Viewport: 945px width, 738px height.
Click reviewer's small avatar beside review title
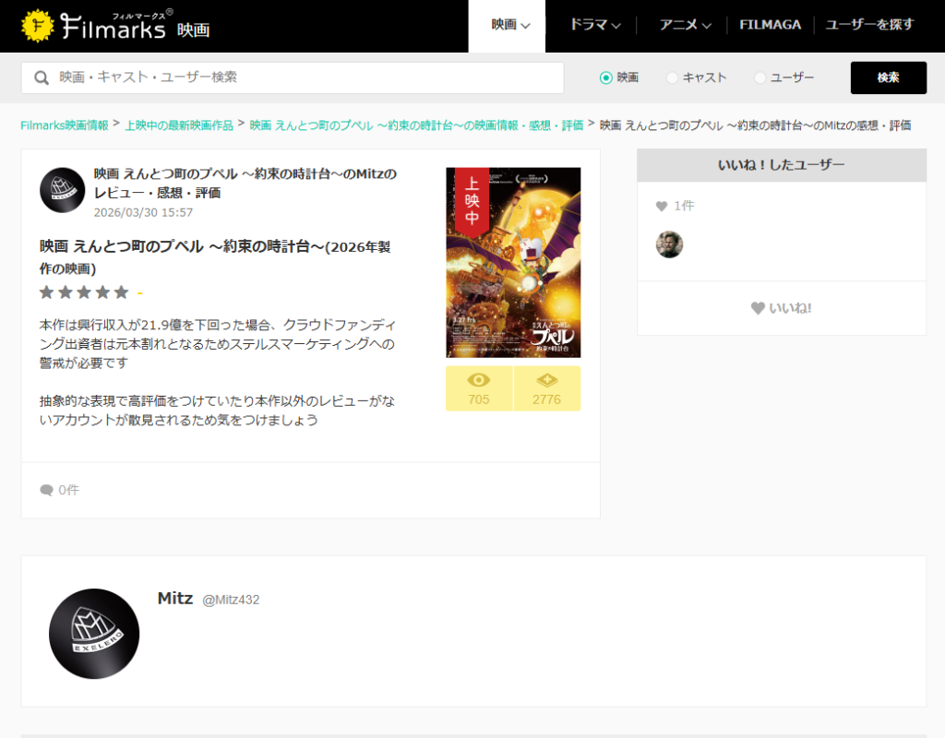(x=63, y=190)
